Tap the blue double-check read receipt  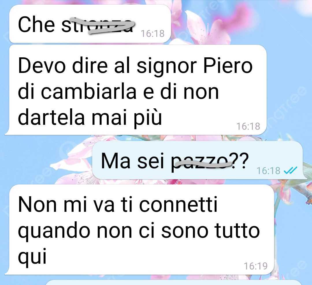click(290, 170)
